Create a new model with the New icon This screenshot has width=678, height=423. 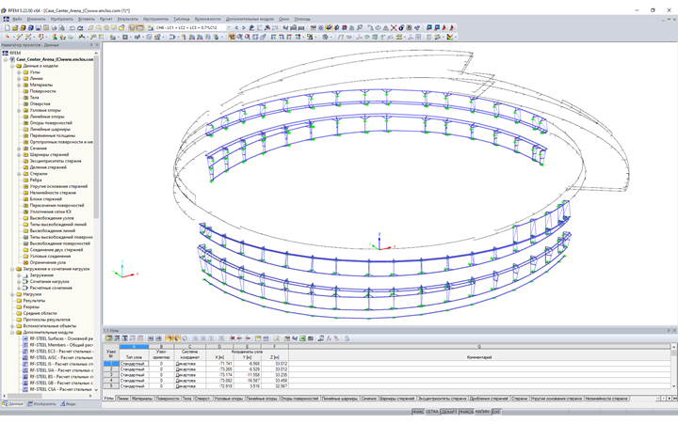click(x=8, y=27)
